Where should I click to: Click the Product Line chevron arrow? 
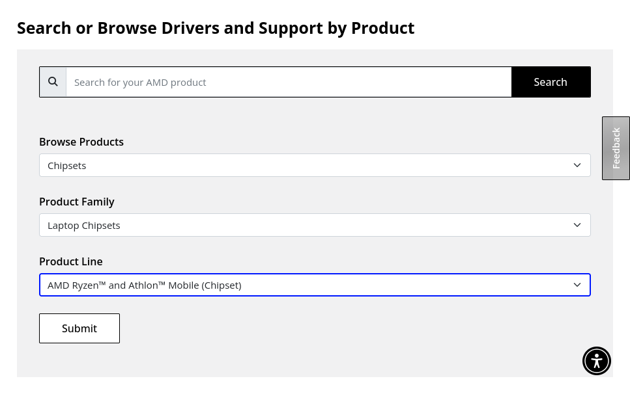[x=577, y=285]
